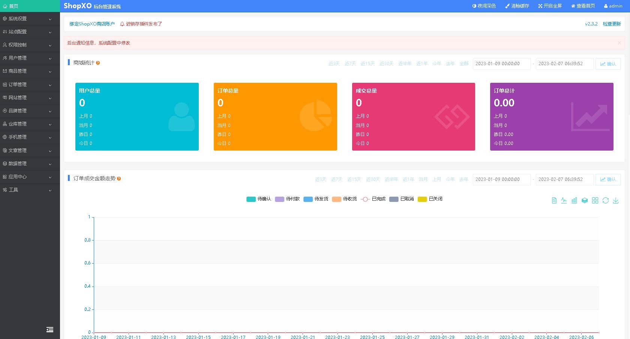Select 近7天 filter in 商城统计

click(350, 64)
